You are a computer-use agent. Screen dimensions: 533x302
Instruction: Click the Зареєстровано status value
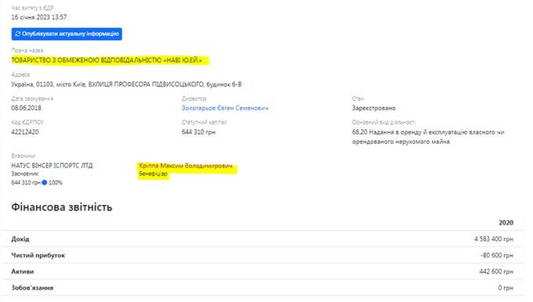374,108
